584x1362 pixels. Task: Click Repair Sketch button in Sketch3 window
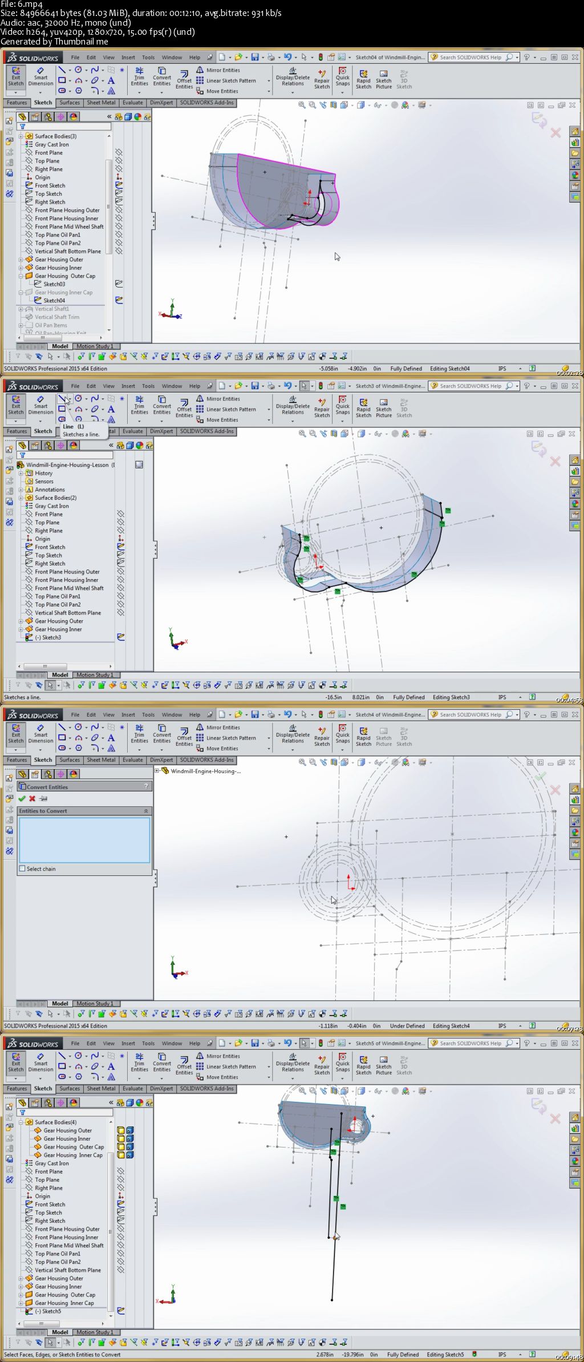point(322,407)
